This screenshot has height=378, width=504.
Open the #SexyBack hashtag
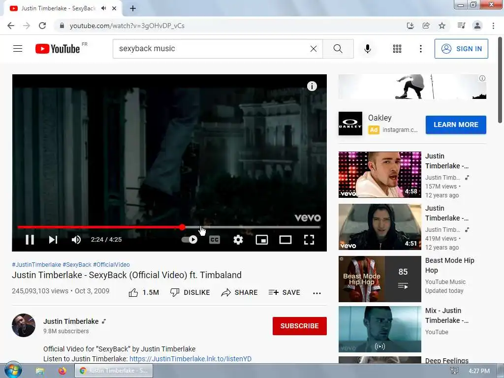point(77,264)
